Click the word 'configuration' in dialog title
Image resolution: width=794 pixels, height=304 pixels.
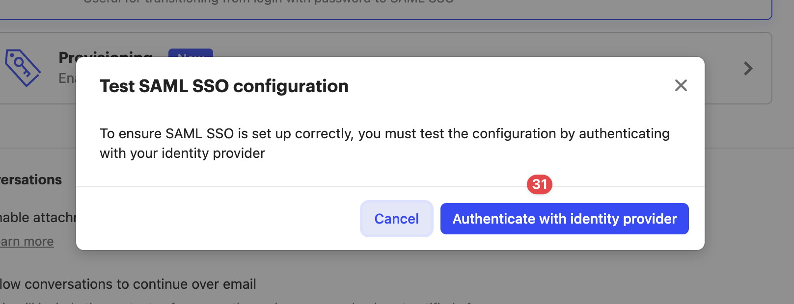coord(291,86)
